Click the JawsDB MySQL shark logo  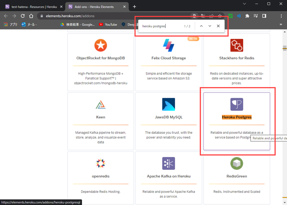coord(169,104)
